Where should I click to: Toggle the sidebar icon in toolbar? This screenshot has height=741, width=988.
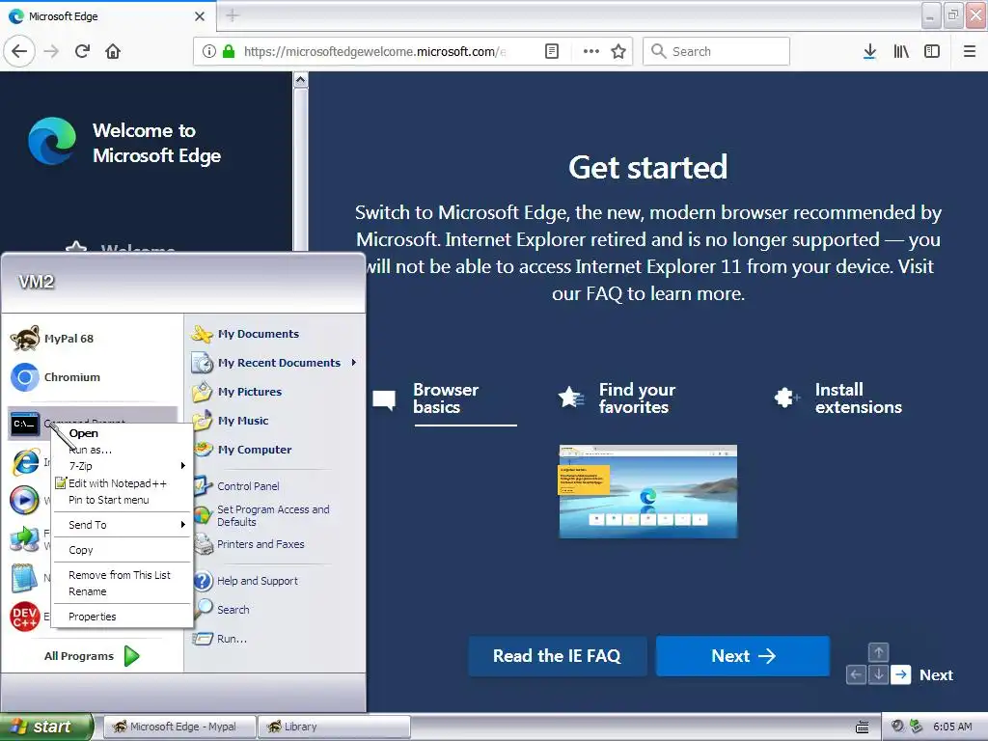tap(932, 51)
